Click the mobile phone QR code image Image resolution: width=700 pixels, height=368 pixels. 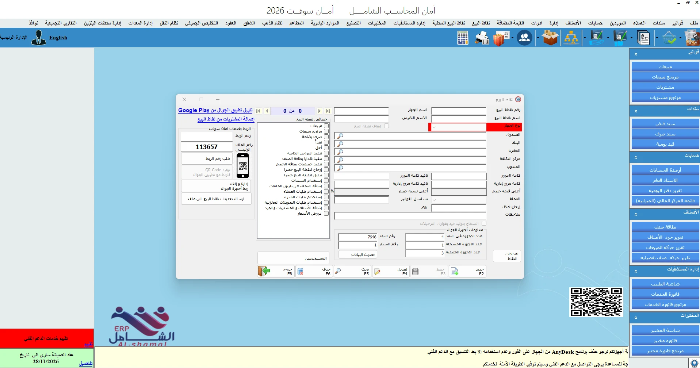[243, 166]
